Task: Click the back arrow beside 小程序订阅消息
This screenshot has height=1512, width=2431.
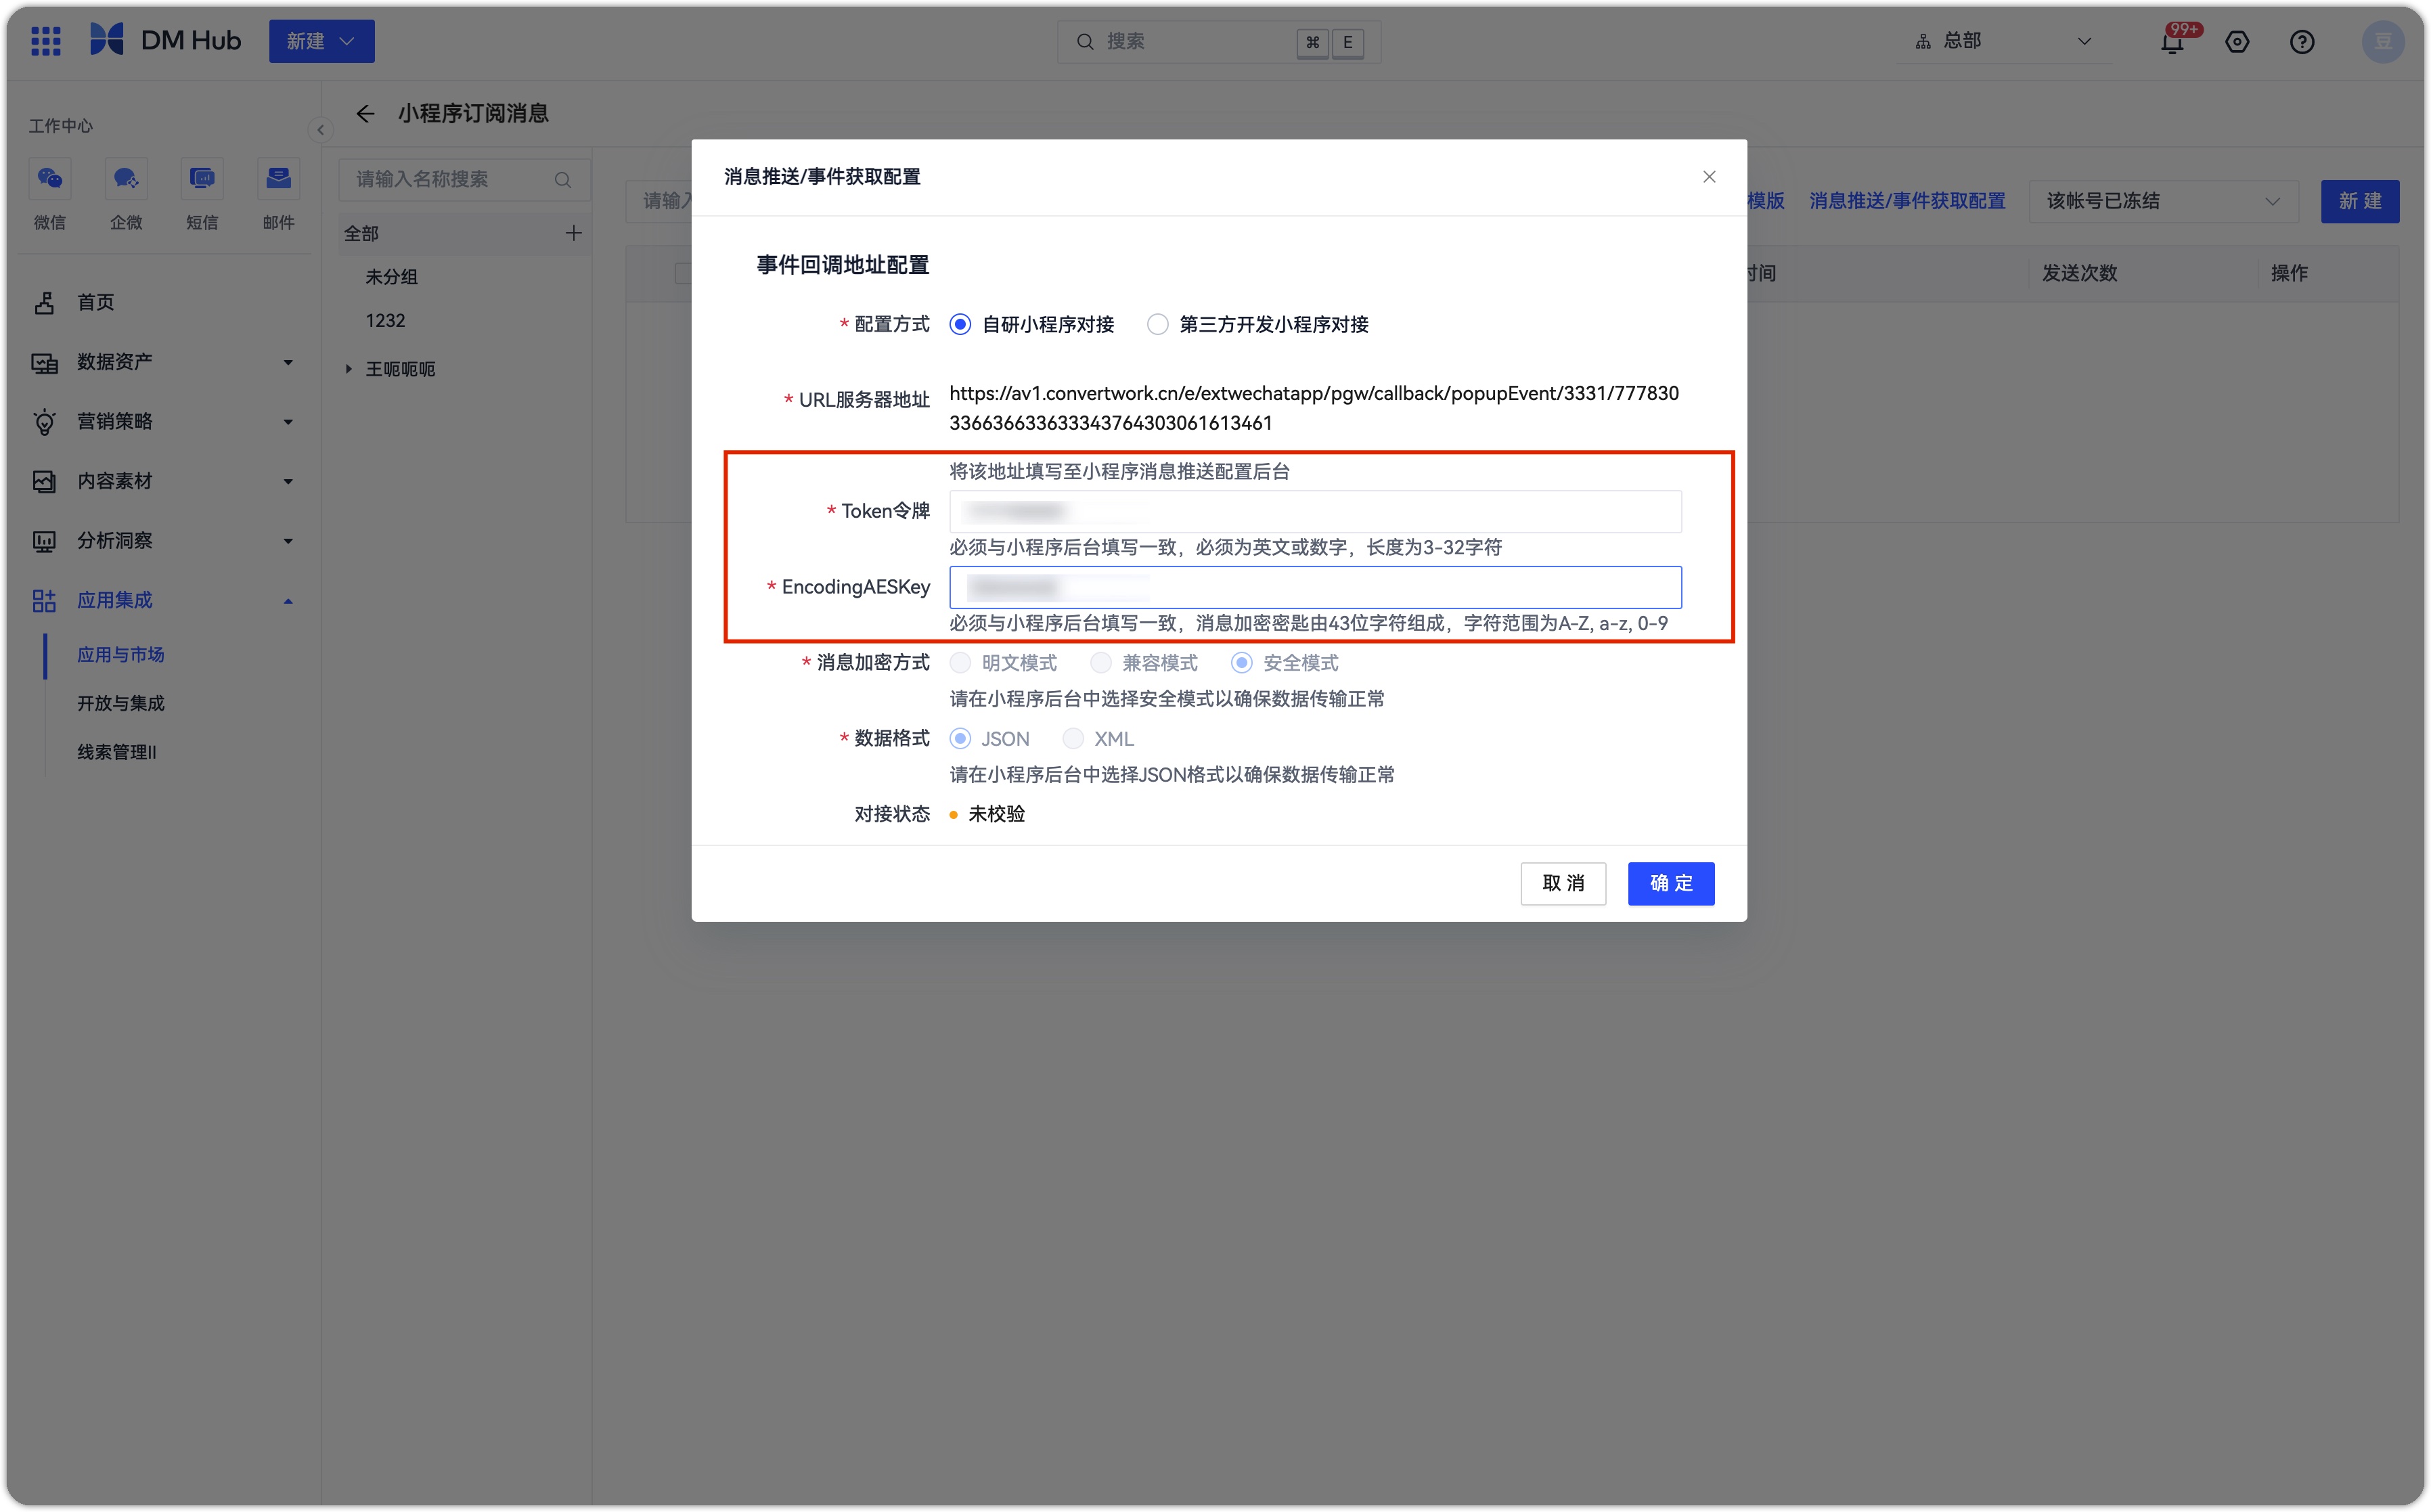Action: (x=365, y=114)
